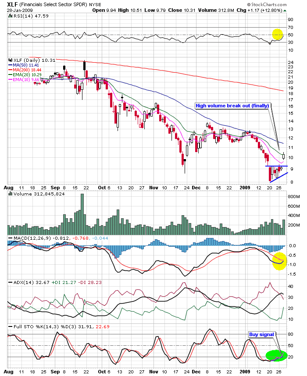
Task: Click the black legend line before MACD label
Action: click(x=11, y=238)
